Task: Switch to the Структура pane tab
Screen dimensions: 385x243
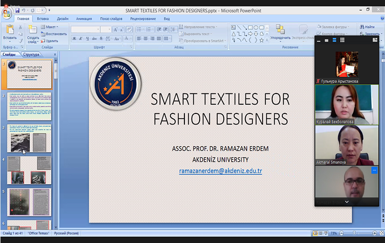Action: click(32, 54)
